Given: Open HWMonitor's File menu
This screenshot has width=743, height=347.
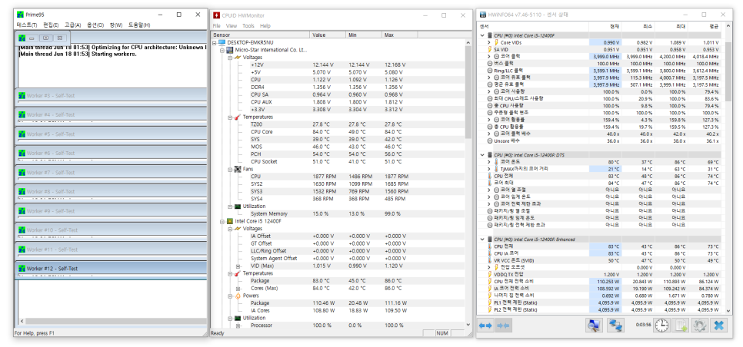Looking at the screenshot, I should click(x=217, y=26).
